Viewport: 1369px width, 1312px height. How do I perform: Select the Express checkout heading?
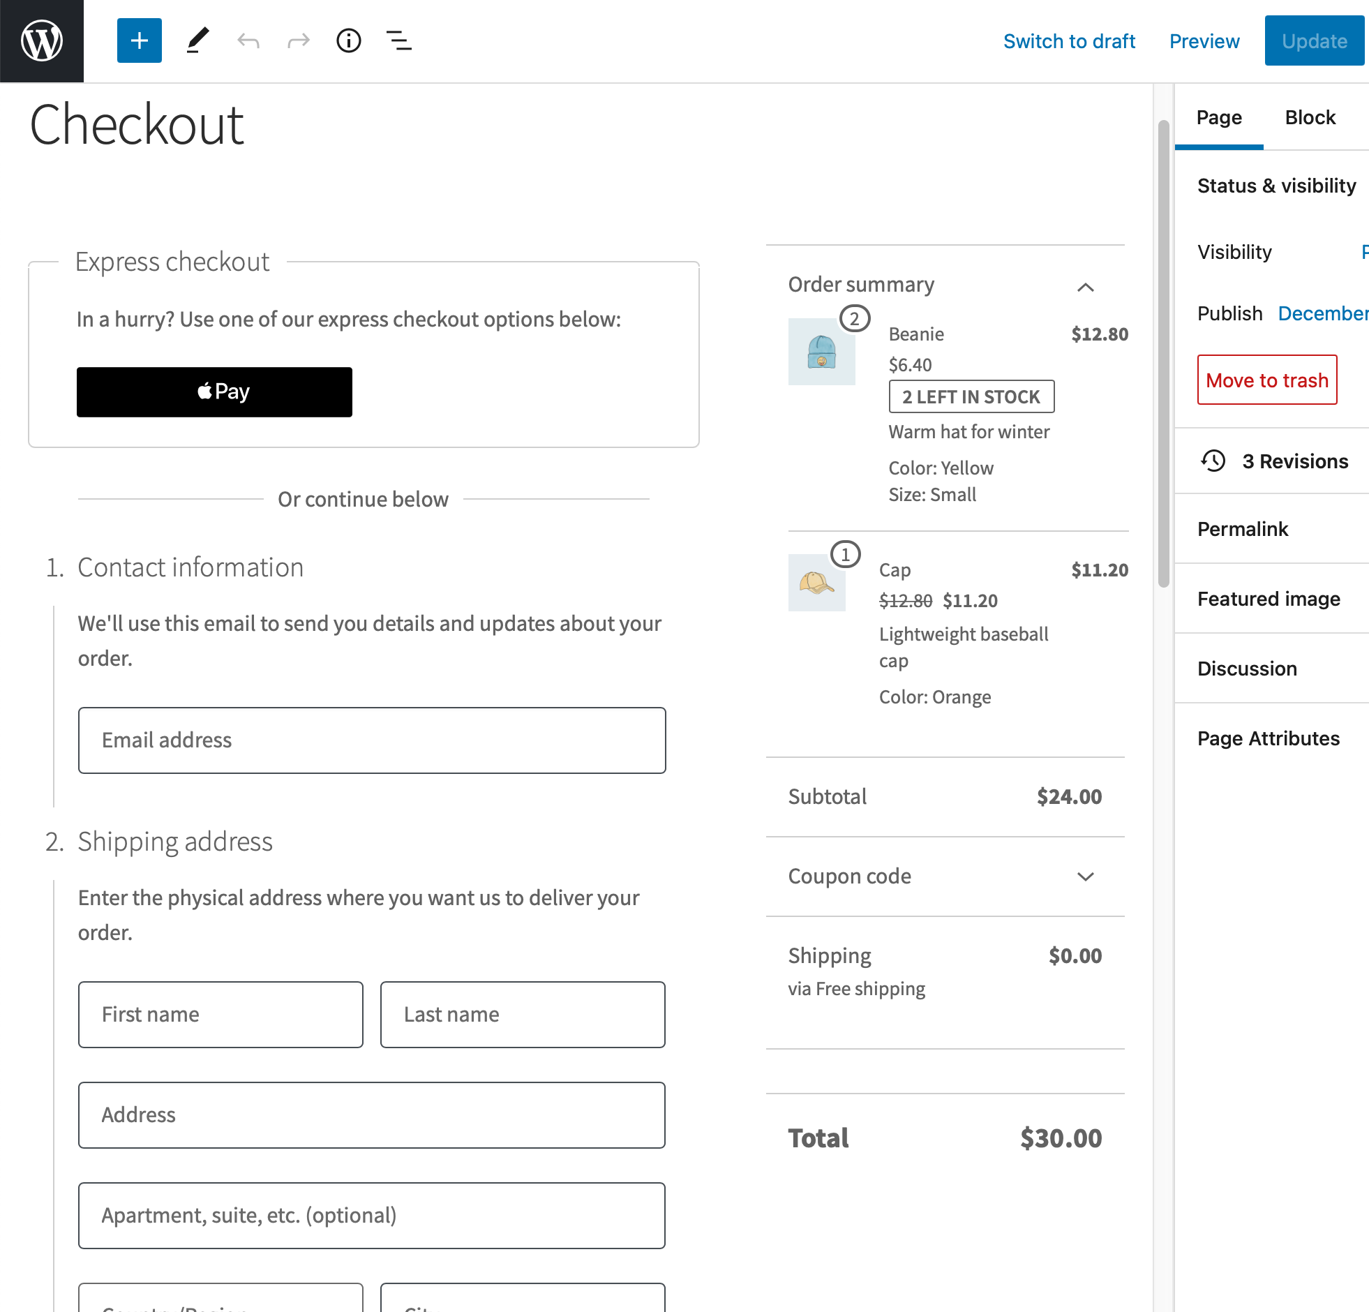pos(172,262)
